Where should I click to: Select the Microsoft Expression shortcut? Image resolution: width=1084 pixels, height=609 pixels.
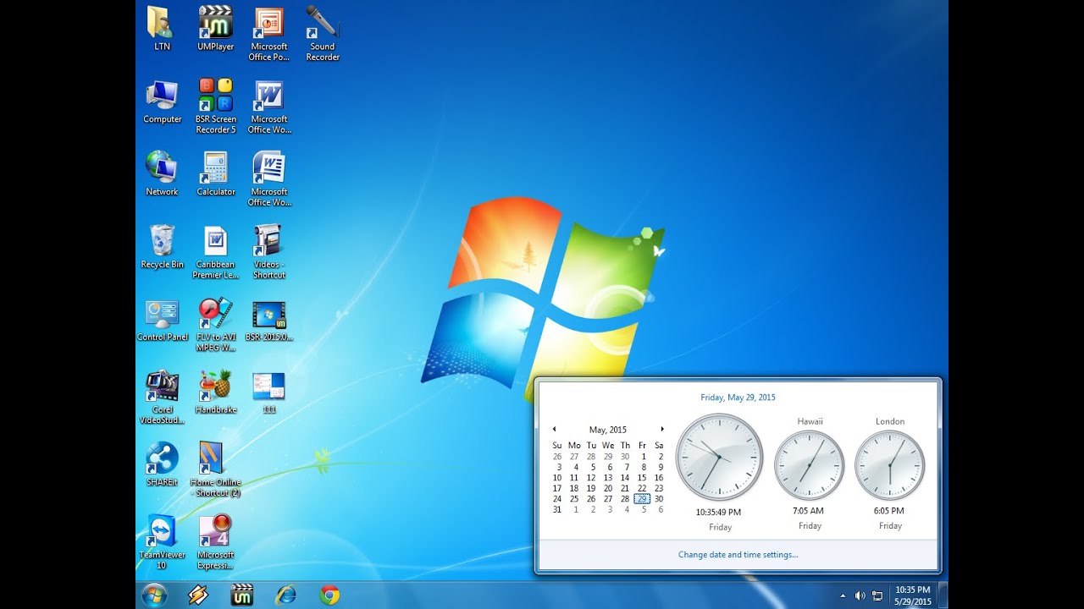tap(216, 542)
